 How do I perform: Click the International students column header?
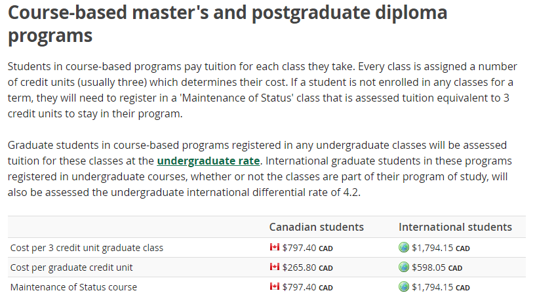(x=455, y=227)
